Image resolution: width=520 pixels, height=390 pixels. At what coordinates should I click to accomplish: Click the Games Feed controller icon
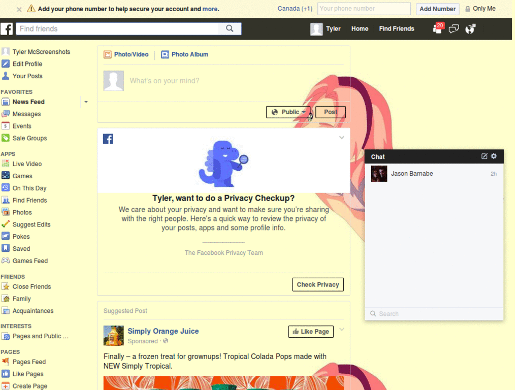[x=5, y=261]
